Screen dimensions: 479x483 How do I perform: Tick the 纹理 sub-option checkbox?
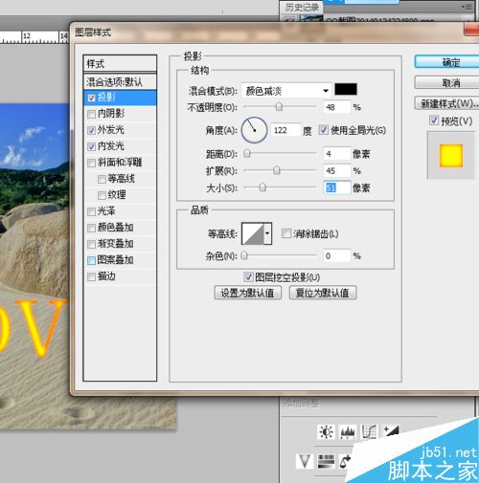pyautogui.click(x=102, y=195)
